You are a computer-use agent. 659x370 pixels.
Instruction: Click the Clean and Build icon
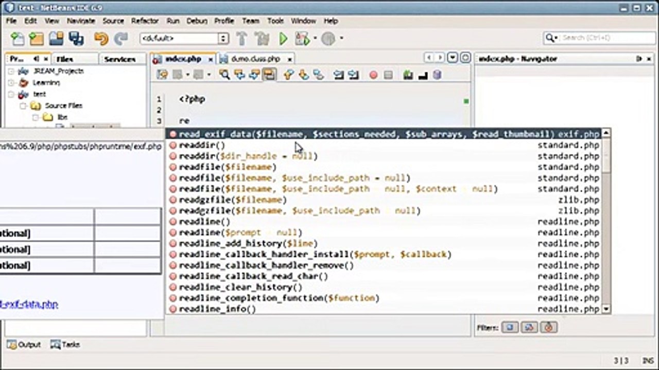[262, 39]
